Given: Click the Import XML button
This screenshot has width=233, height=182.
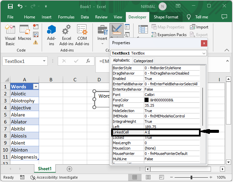Looking at the screenshot, I should tap(199, 27).
